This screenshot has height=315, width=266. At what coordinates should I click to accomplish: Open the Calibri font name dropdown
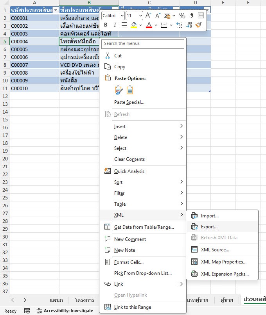[x=122, y=16]
